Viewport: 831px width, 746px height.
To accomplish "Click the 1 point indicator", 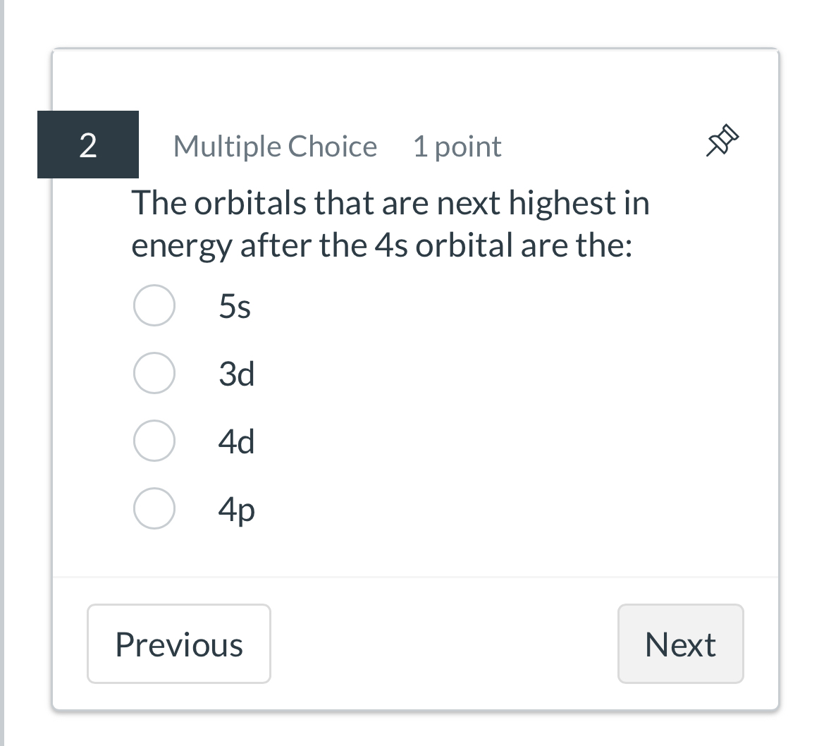I will [x=457, y=146].
